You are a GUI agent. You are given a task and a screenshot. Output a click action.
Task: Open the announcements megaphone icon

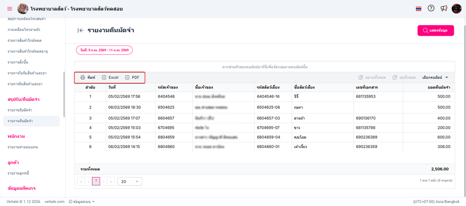click(444, 8)
